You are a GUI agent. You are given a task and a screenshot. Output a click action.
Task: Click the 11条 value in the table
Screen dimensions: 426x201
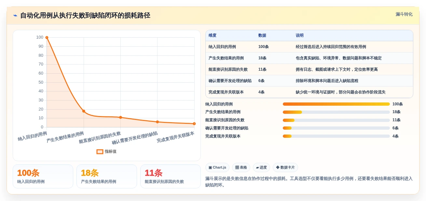pyautogui.click(x=263, y=69)
